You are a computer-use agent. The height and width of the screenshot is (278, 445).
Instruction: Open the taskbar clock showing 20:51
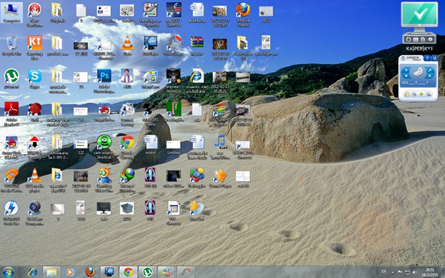click(430, 272)
